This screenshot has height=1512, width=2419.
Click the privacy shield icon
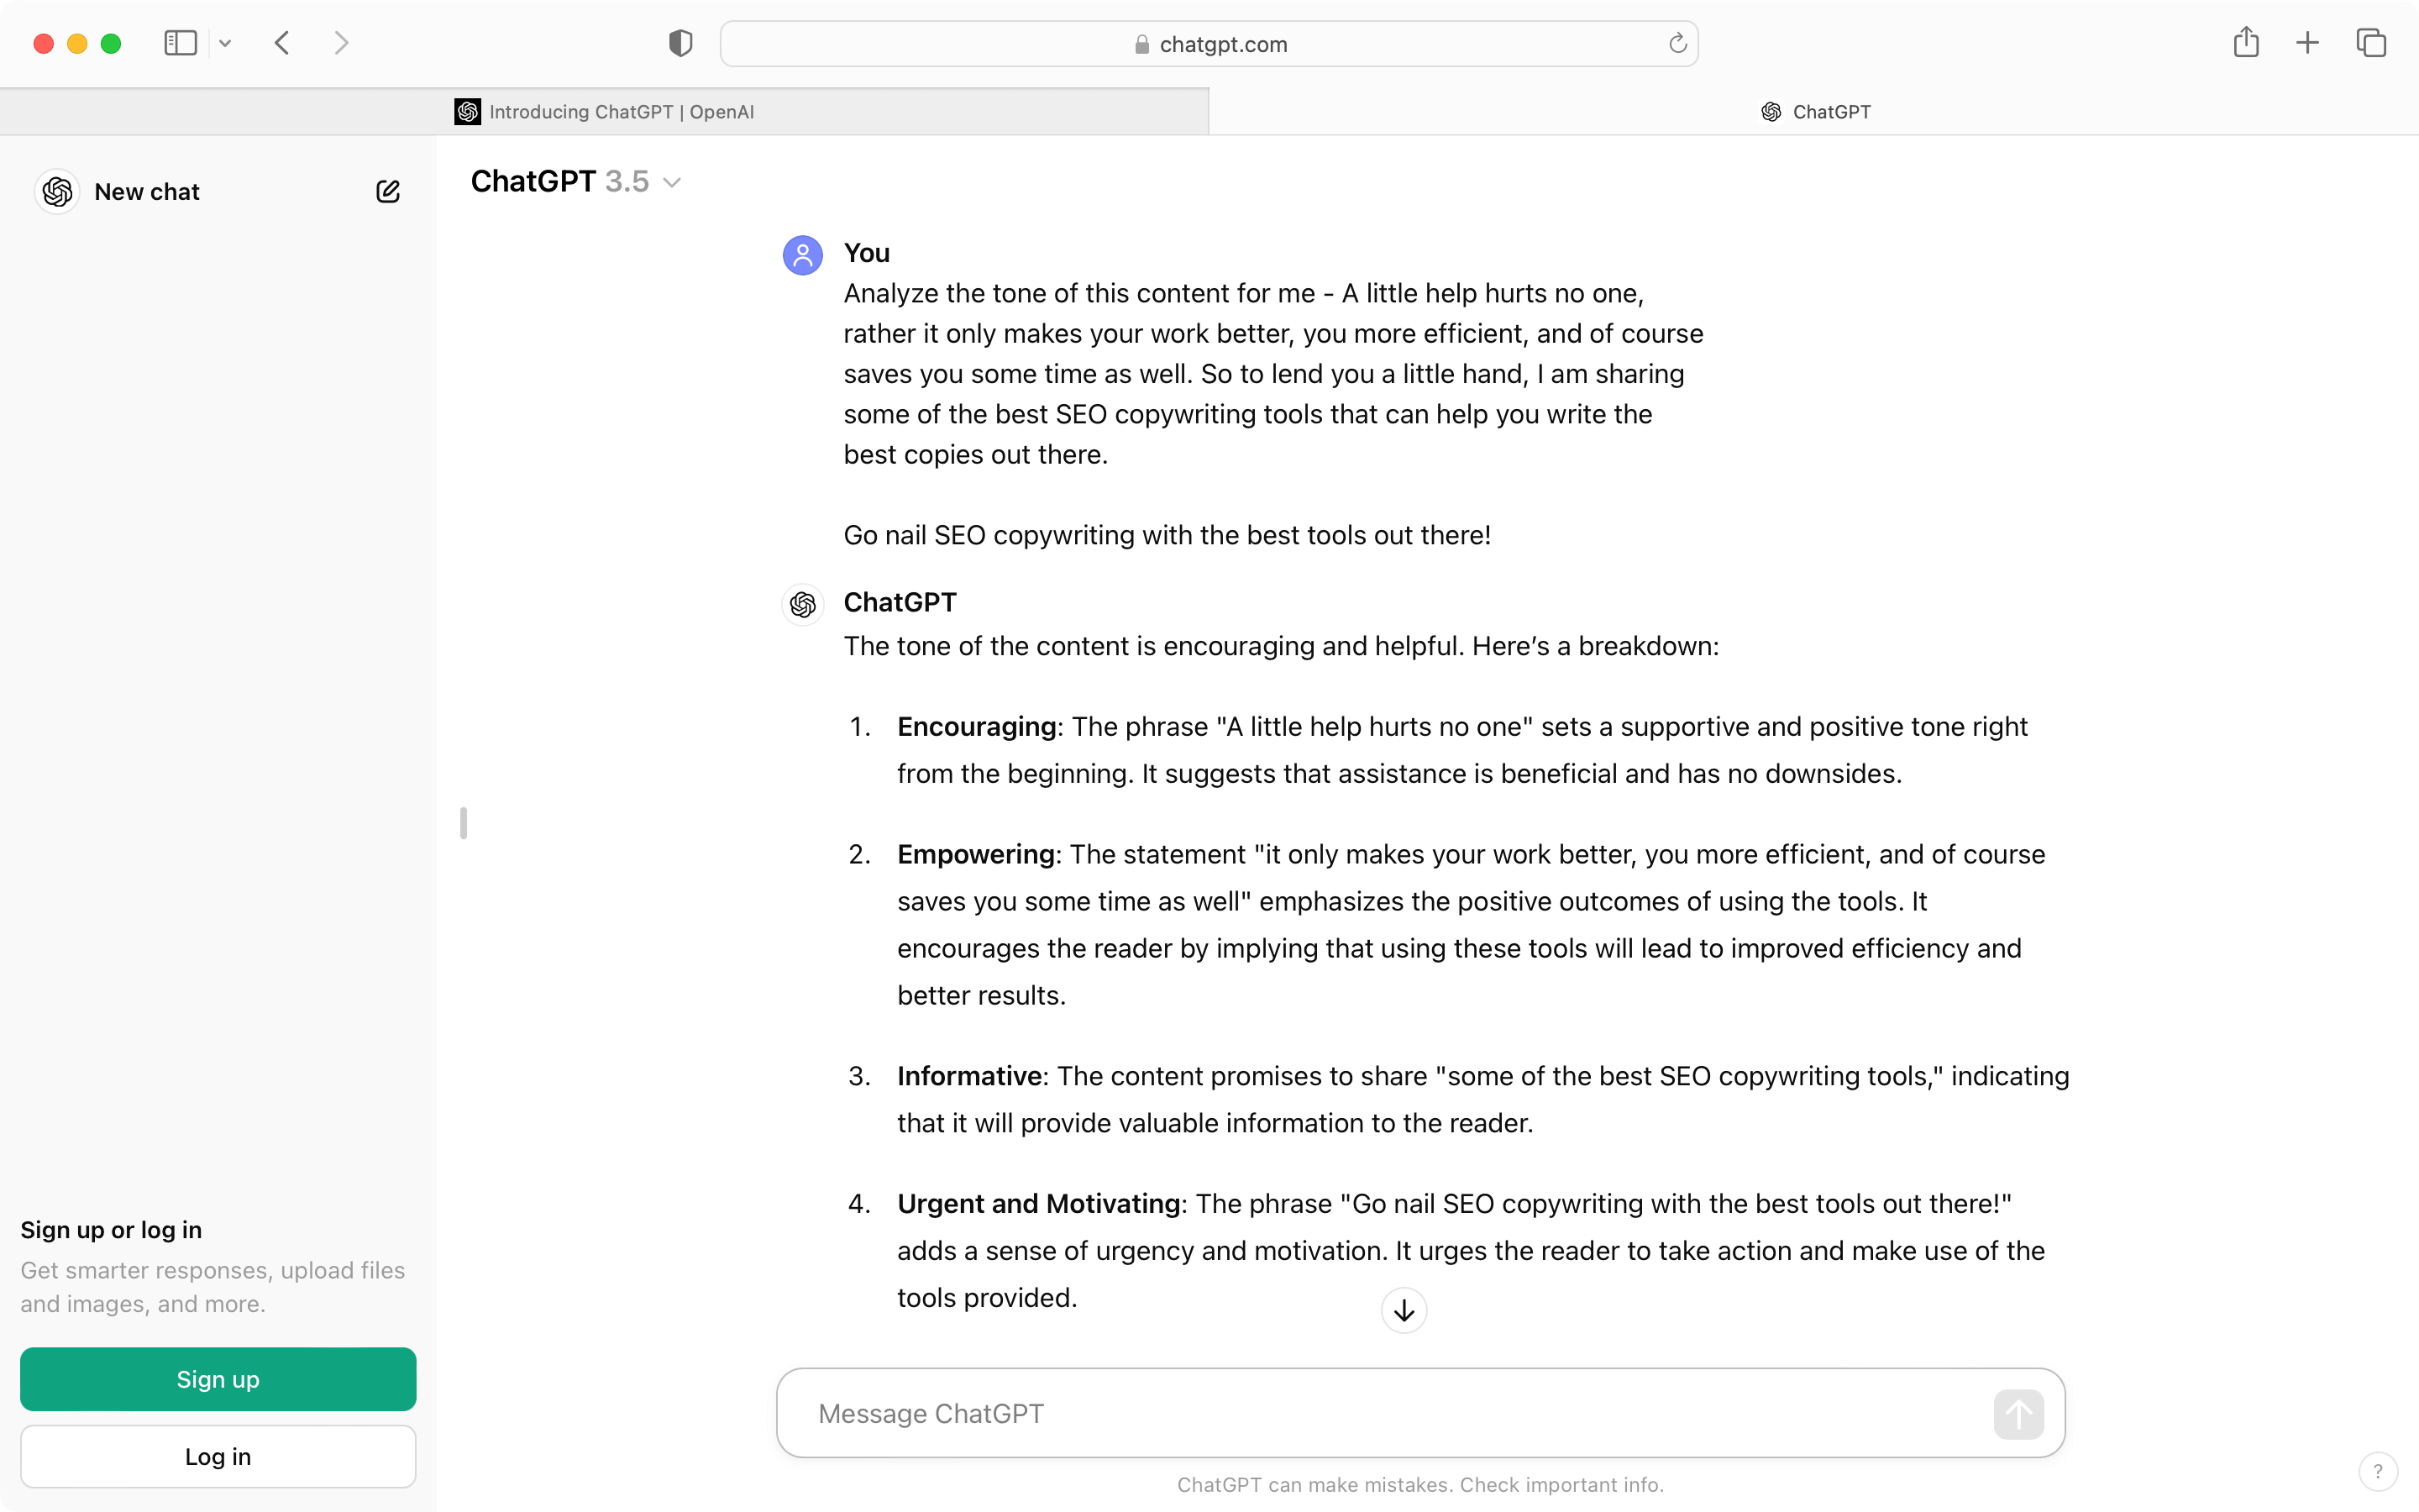click(680, 43)
